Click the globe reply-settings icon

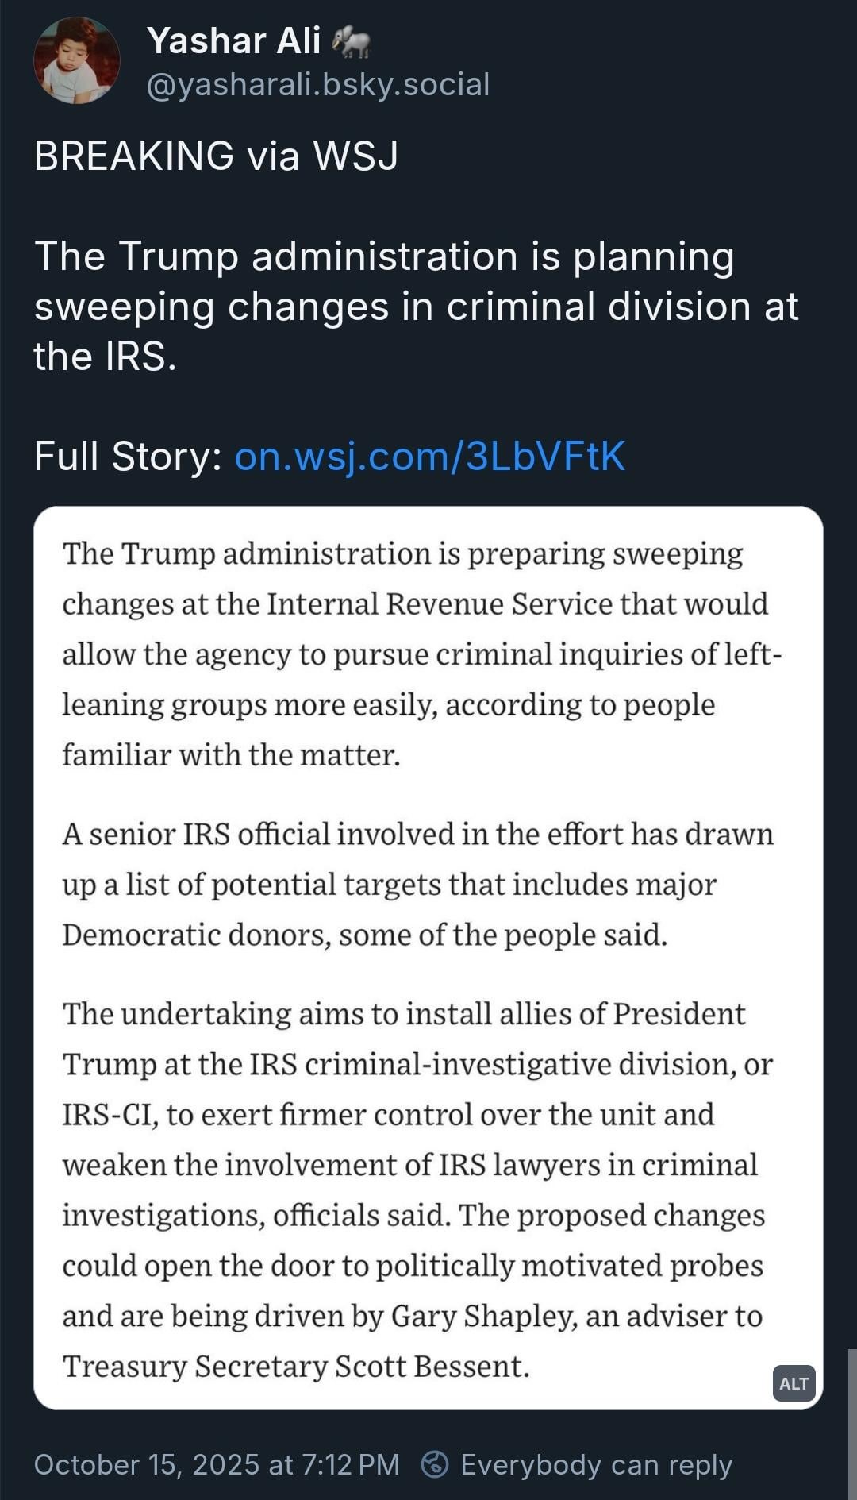(434, 1464)
